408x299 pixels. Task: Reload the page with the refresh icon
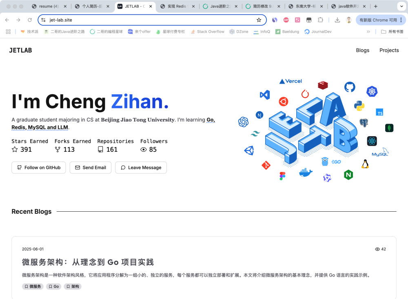30,20
